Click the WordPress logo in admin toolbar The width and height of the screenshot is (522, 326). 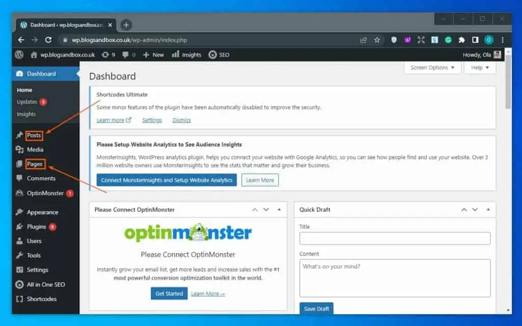click(19, 55)
